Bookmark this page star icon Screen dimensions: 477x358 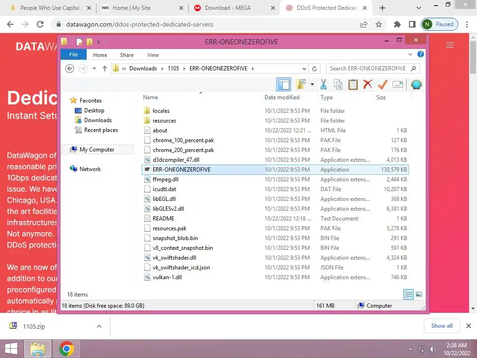378,24
